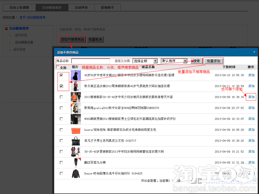Check the Denim-时尚轻薄 衬衫 row checkbox
The height and width of the screenshot is (194, 259).
tap(61, 173)
